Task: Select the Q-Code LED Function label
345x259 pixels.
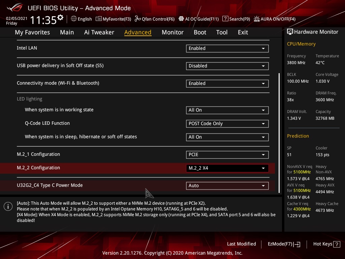Action: click(x=47, y=123)
